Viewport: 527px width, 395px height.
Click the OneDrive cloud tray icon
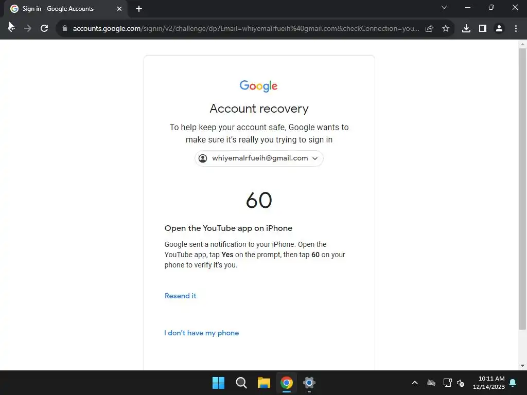click(x=431, y=383)
